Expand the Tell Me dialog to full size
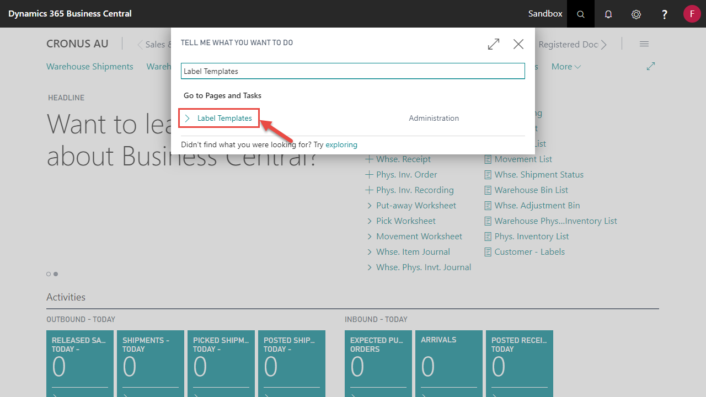 pos(494,44)
